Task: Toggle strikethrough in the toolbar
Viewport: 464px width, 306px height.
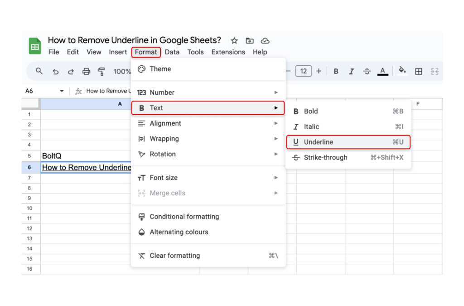Action: pos(367,71)
